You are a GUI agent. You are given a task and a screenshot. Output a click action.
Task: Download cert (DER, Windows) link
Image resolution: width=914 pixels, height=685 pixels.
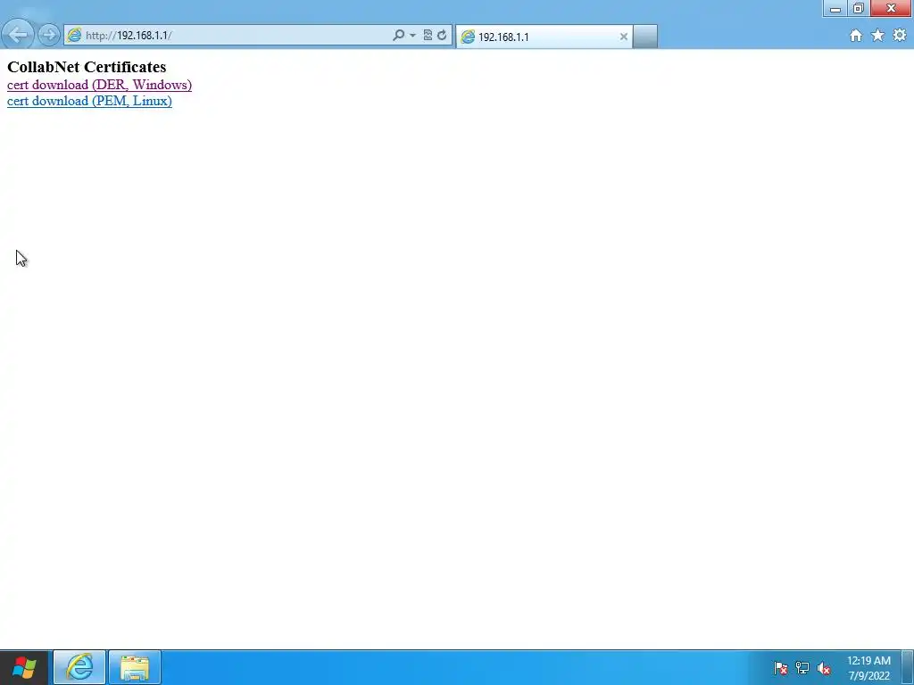coord(100,85)
